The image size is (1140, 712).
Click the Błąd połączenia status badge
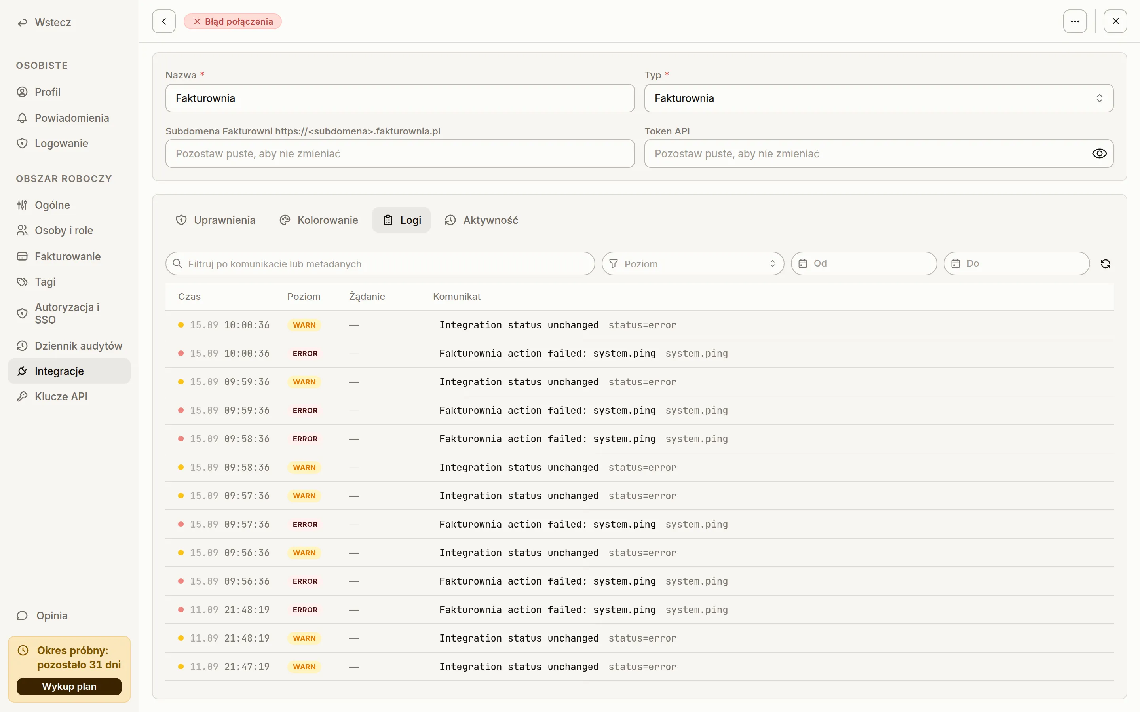click(x=233, y=21)
